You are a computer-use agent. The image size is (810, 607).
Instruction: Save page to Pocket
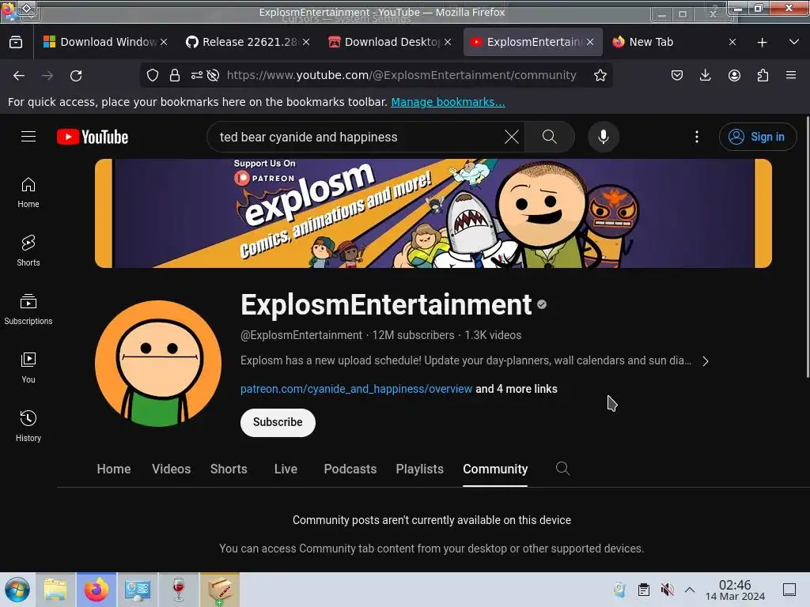[x=677, y=75]
